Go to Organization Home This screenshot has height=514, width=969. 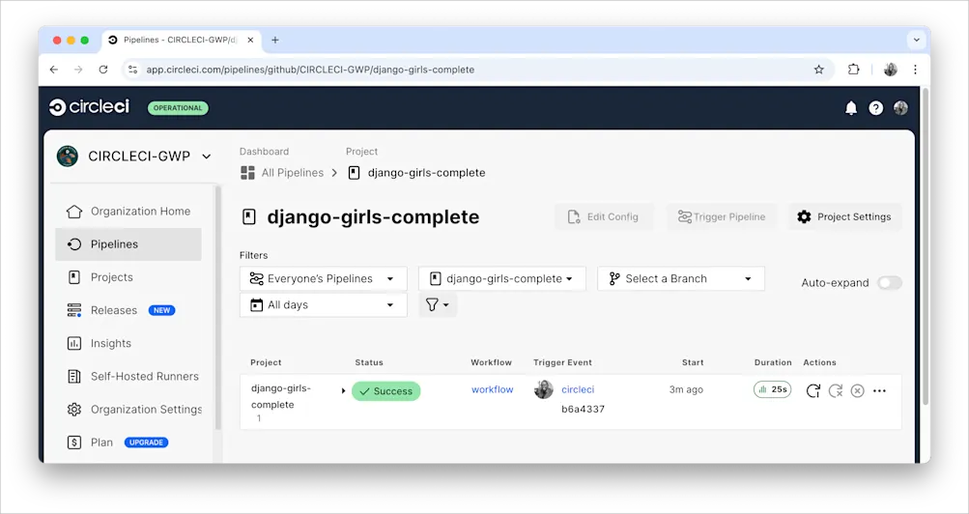(128, 212)
